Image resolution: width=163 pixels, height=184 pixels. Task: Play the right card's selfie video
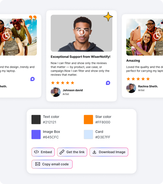(x=157, y=36)
